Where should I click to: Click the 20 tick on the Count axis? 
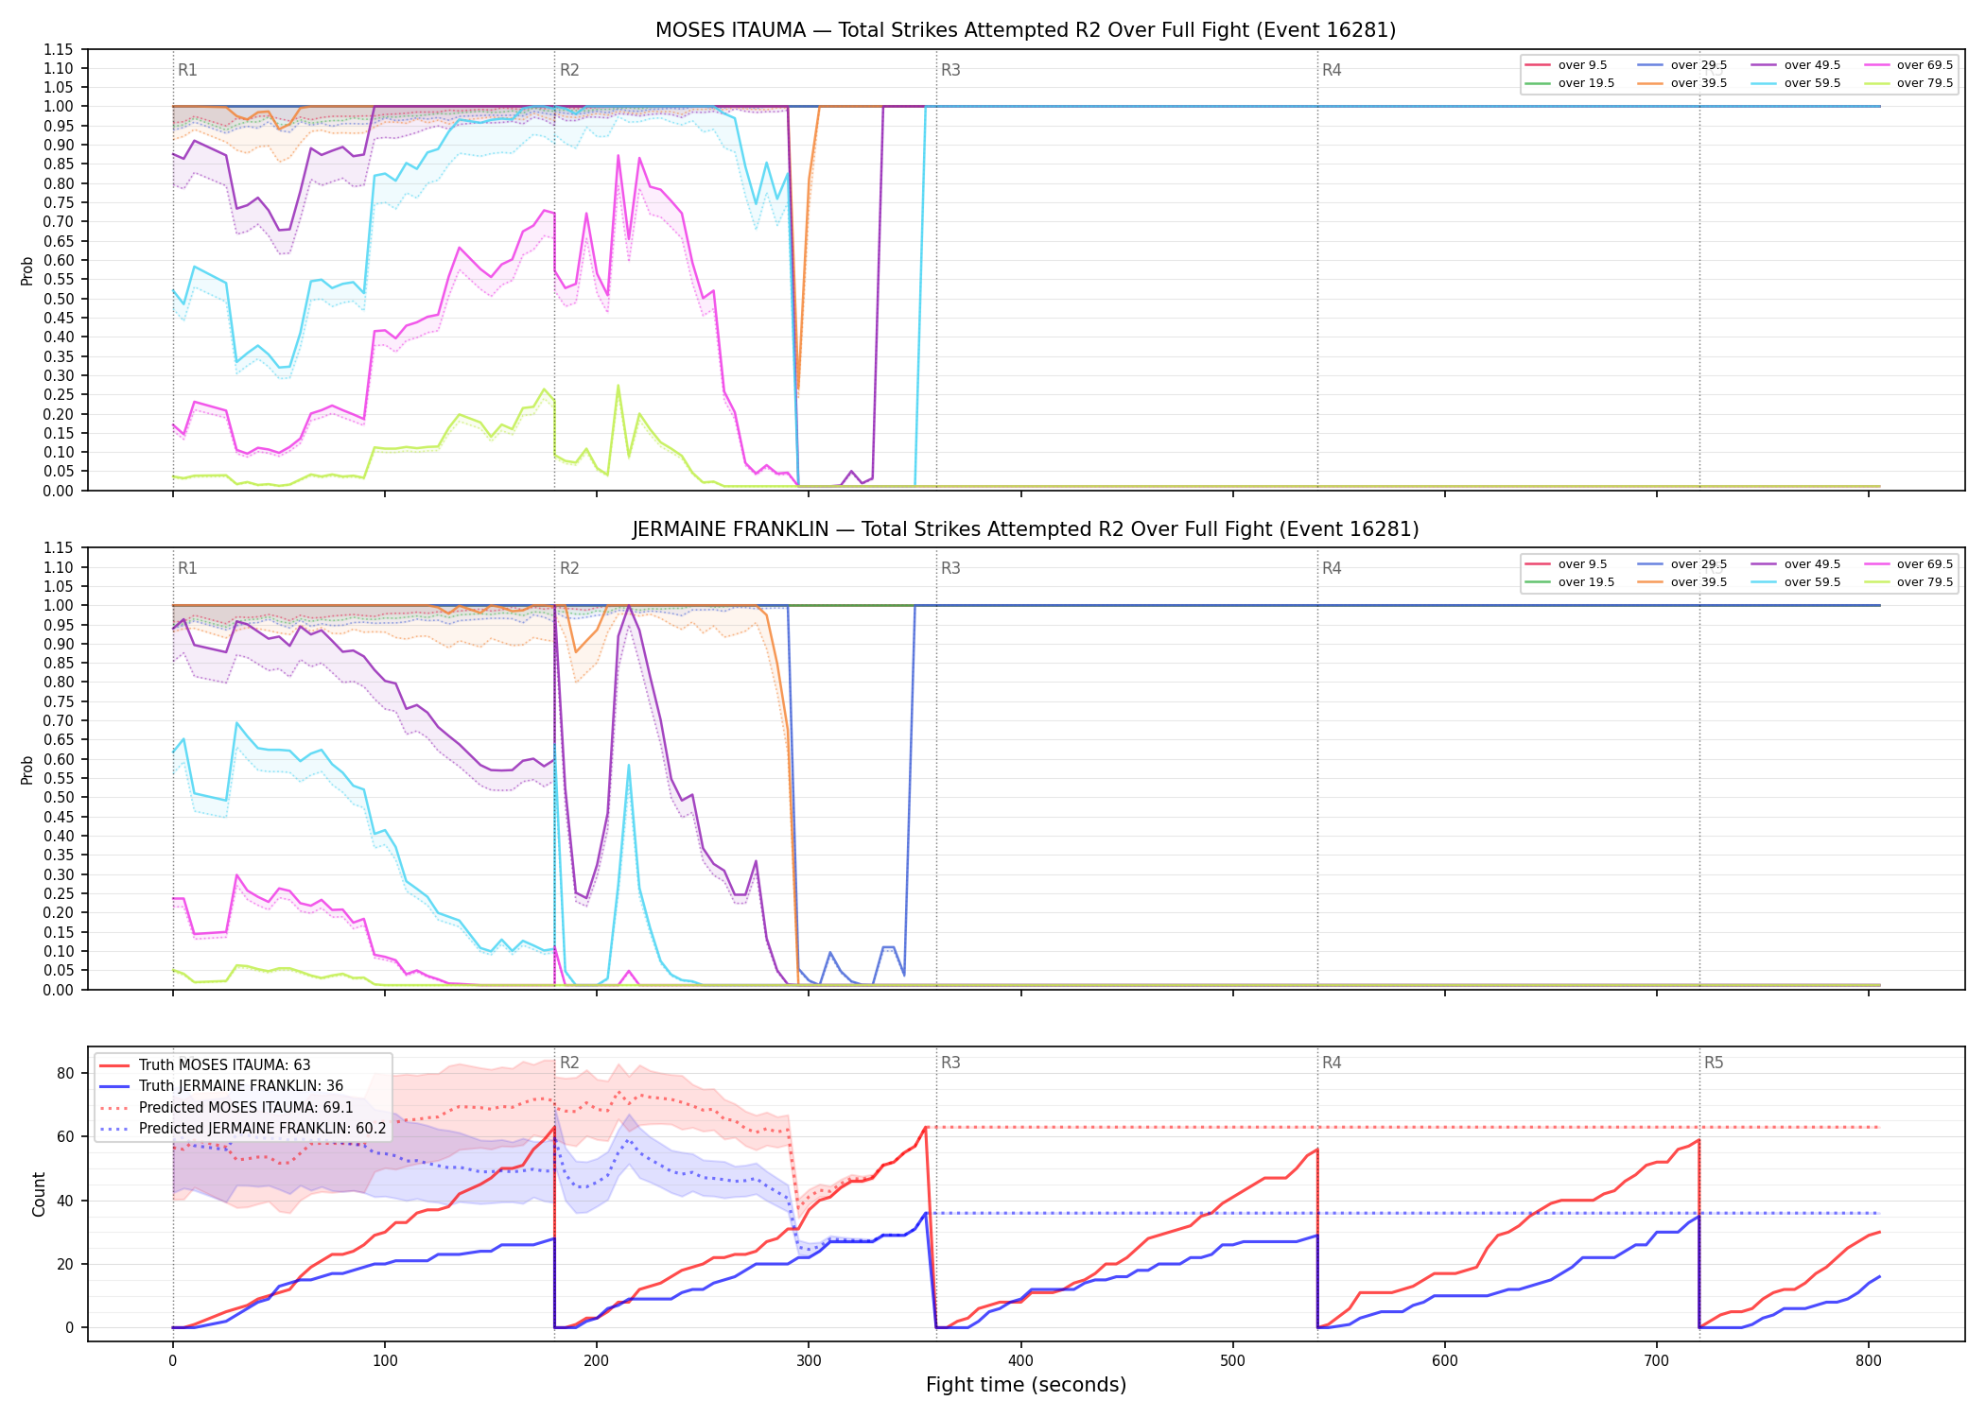click(65, 1264)
